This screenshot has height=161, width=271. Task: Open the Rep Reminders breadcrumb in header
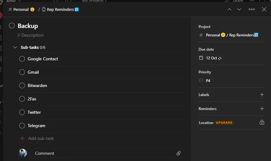[x=60, y=10]
